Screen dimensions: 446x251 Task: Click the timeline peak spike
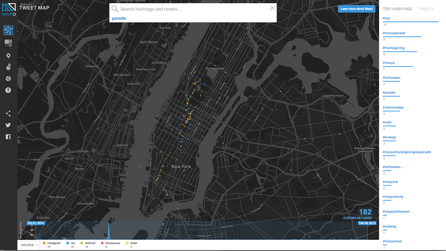[109, 232]
